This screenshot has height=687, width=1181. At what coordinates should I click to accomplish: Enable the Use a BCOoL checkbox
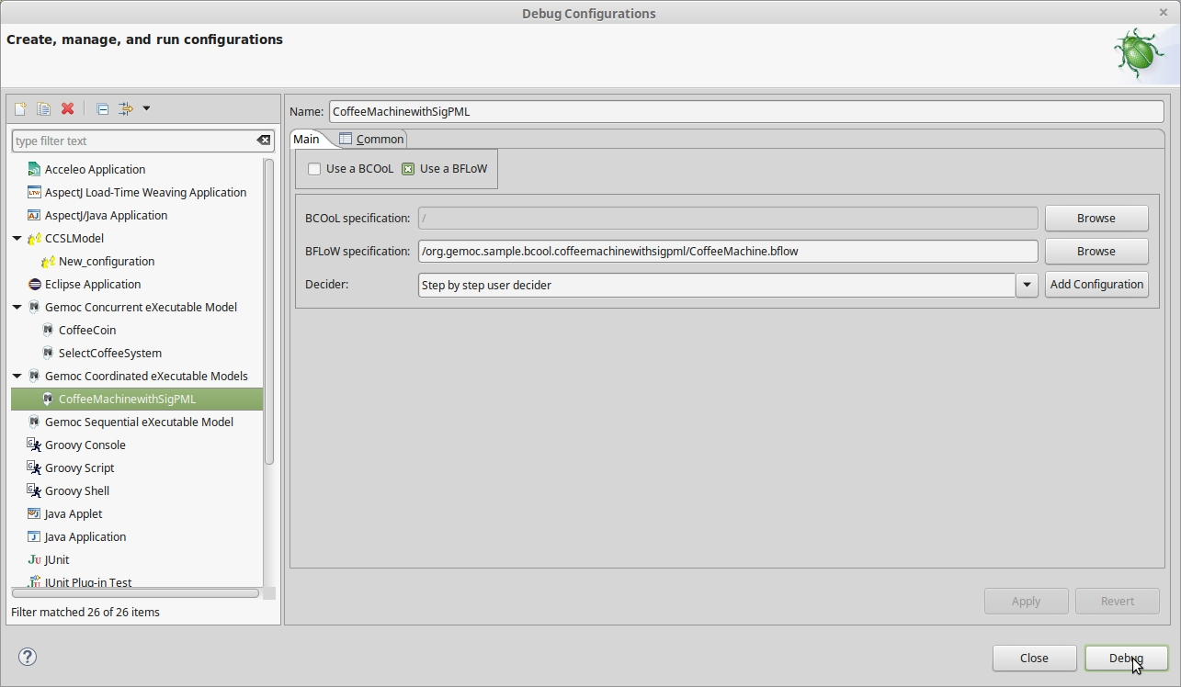point(314,168)
